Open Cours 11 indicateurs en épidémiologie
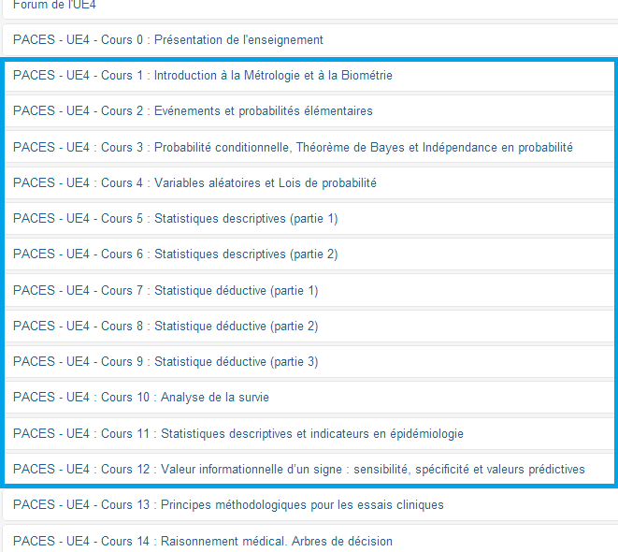Image resolution: width=618 pixels, height=552 pixels. point(238,434)
